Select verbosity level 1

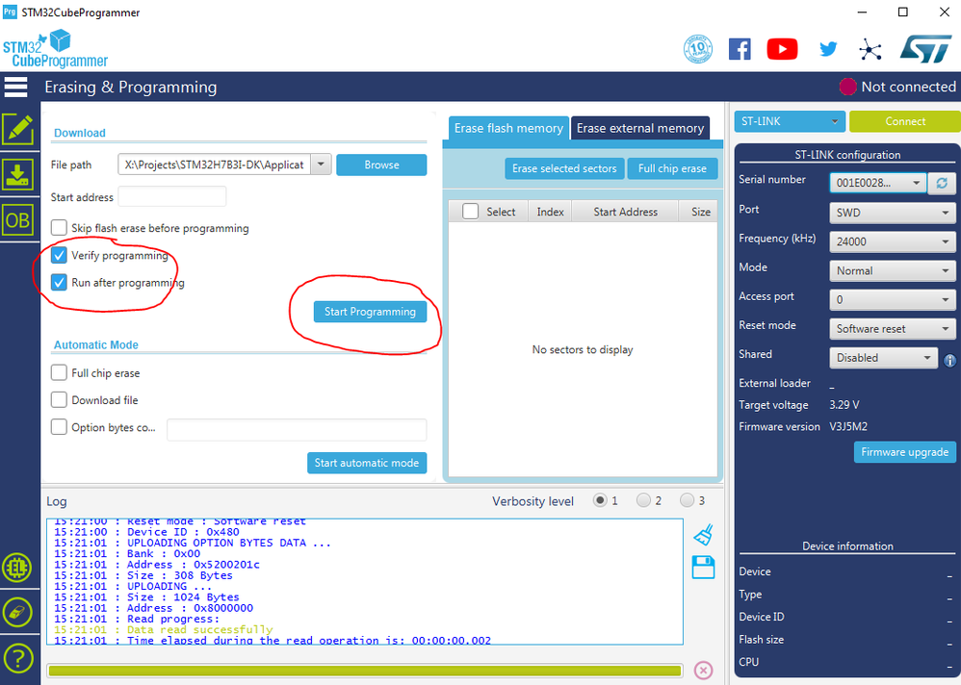click(x=600, y=500)
